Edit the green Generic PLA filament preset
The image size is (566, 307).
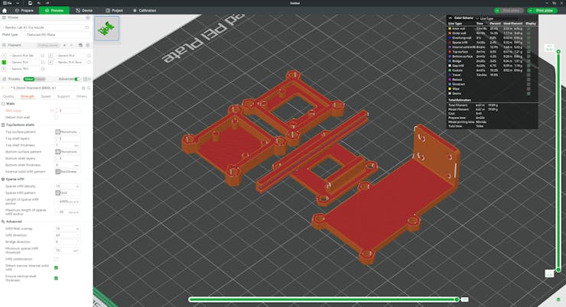pyautogui.click(x=43, y=63)
